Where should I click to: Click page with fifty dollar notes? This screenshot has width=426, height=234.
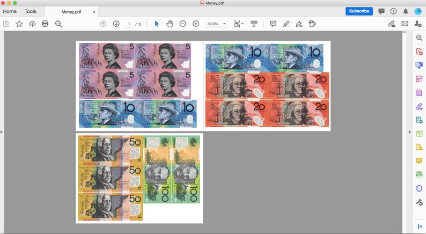click(x=139, y=178)
